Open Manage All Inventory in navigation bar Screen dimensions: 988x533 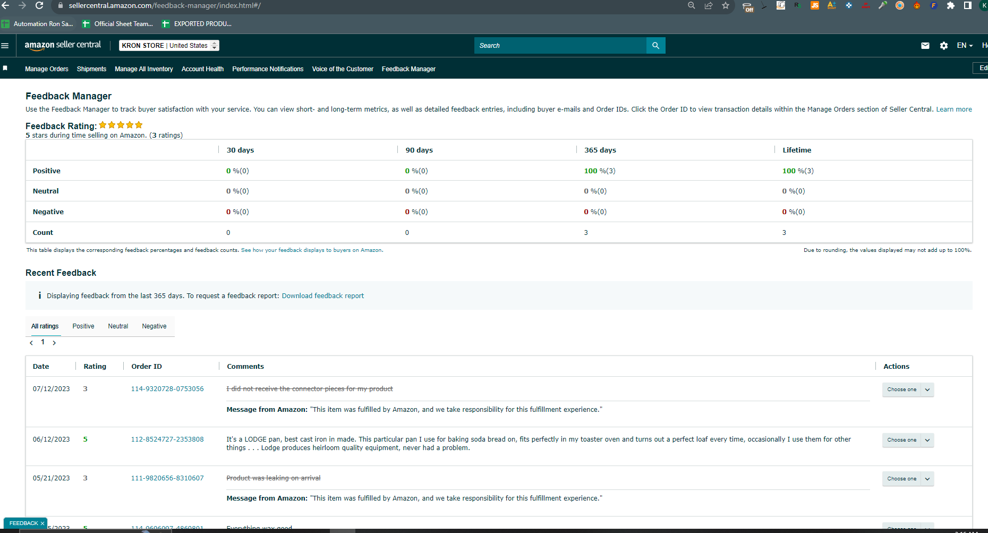(x=144, y=69)
